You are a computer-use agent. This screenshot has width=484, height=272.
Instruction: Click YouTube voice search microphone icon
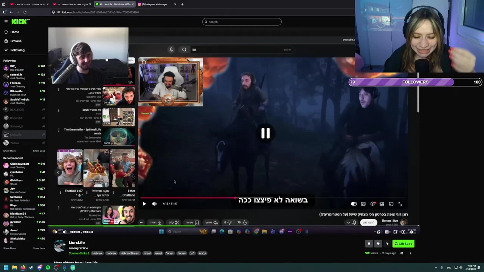(171, 49)
